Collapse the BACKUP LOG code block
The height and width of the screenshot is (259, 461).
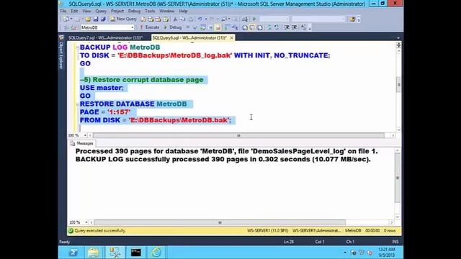pyautogui.click(x=77, y=47)
